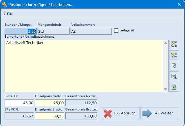The height and width of the screenshot is (126, 185).
Task: Click the EK / VK % field showing 66,67
Action: point(19,116)
